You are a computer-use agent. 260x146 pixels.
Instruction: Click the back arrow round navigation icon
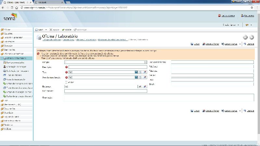pos(245,37)
